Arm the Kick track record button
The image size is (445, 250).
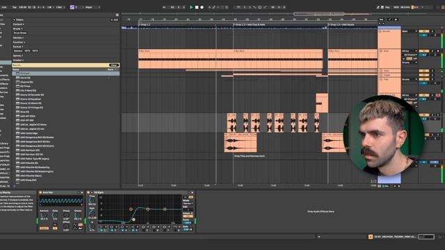[x=438, y=51]
